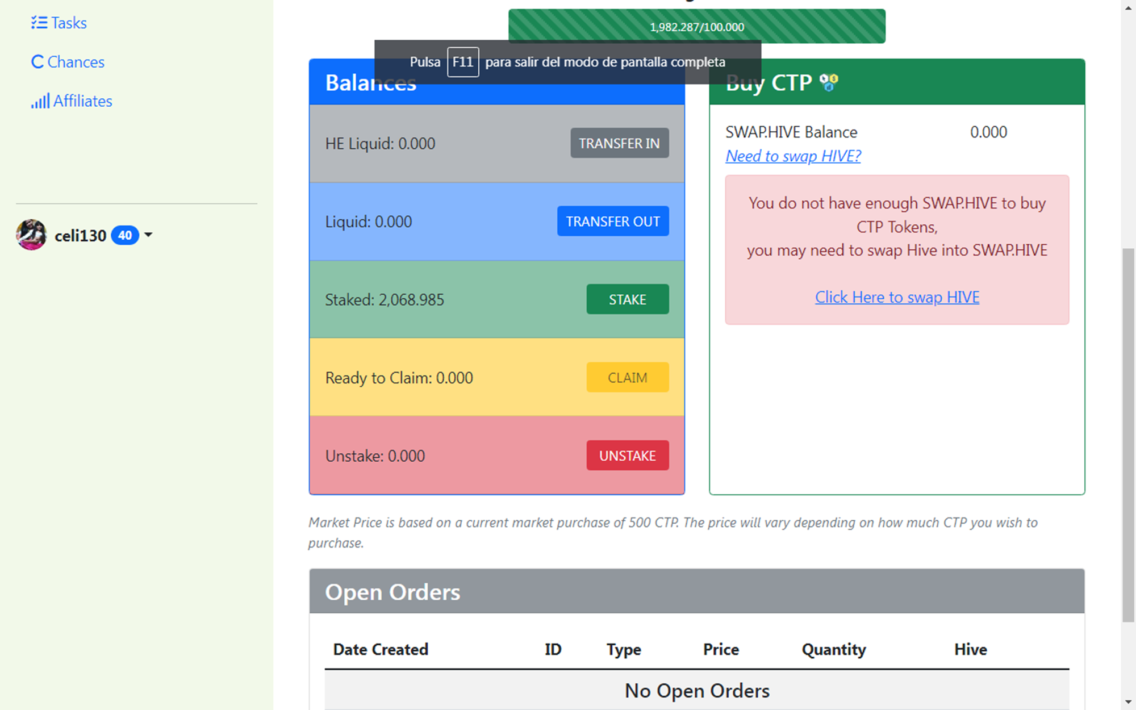Click the Quantity column header

tap(834, 649)
